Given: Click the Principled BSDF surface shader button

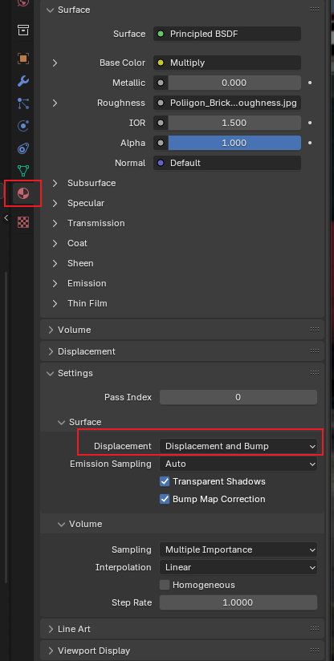Looking at the screenshot, I should click(x=227, y=34).
